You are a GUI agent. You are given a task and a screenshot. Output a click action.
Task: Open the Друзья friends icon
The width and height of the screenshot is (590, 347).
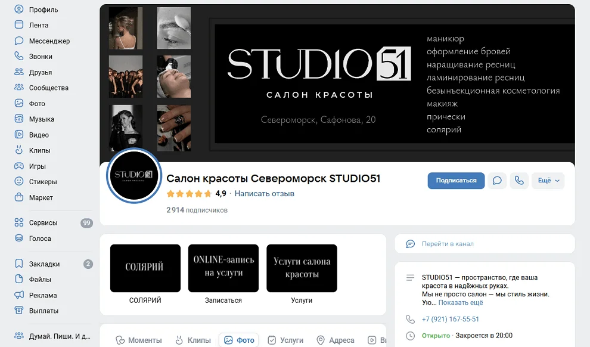tap(19, 72)
